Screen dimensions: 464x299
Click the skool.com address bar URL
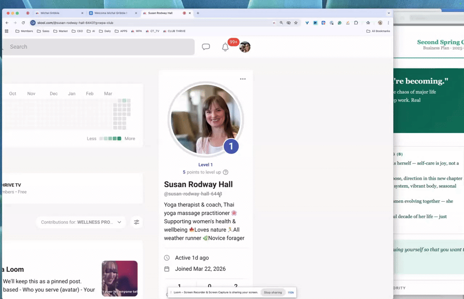[x=75, y=23]
